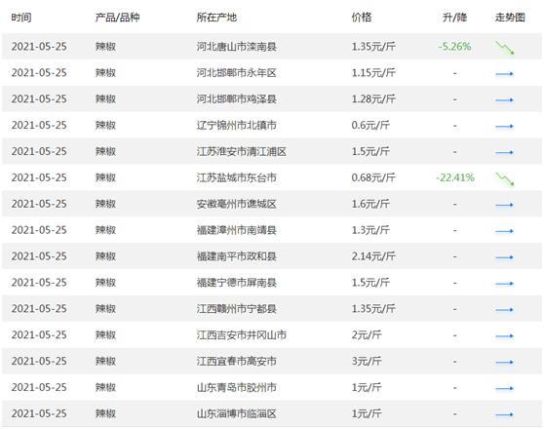Select the 2.14元/斤 price cell
Image resolution: width=544 pixels, height=429 pixels.
tap(373, 256)
